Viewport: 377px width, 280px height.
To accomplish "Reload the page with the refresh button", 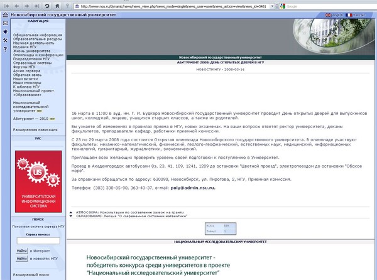I will (x=47, y=6).
